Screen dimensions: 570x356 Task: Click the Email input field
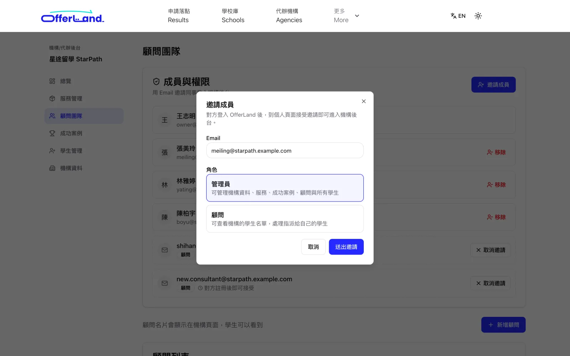(285, 151)
